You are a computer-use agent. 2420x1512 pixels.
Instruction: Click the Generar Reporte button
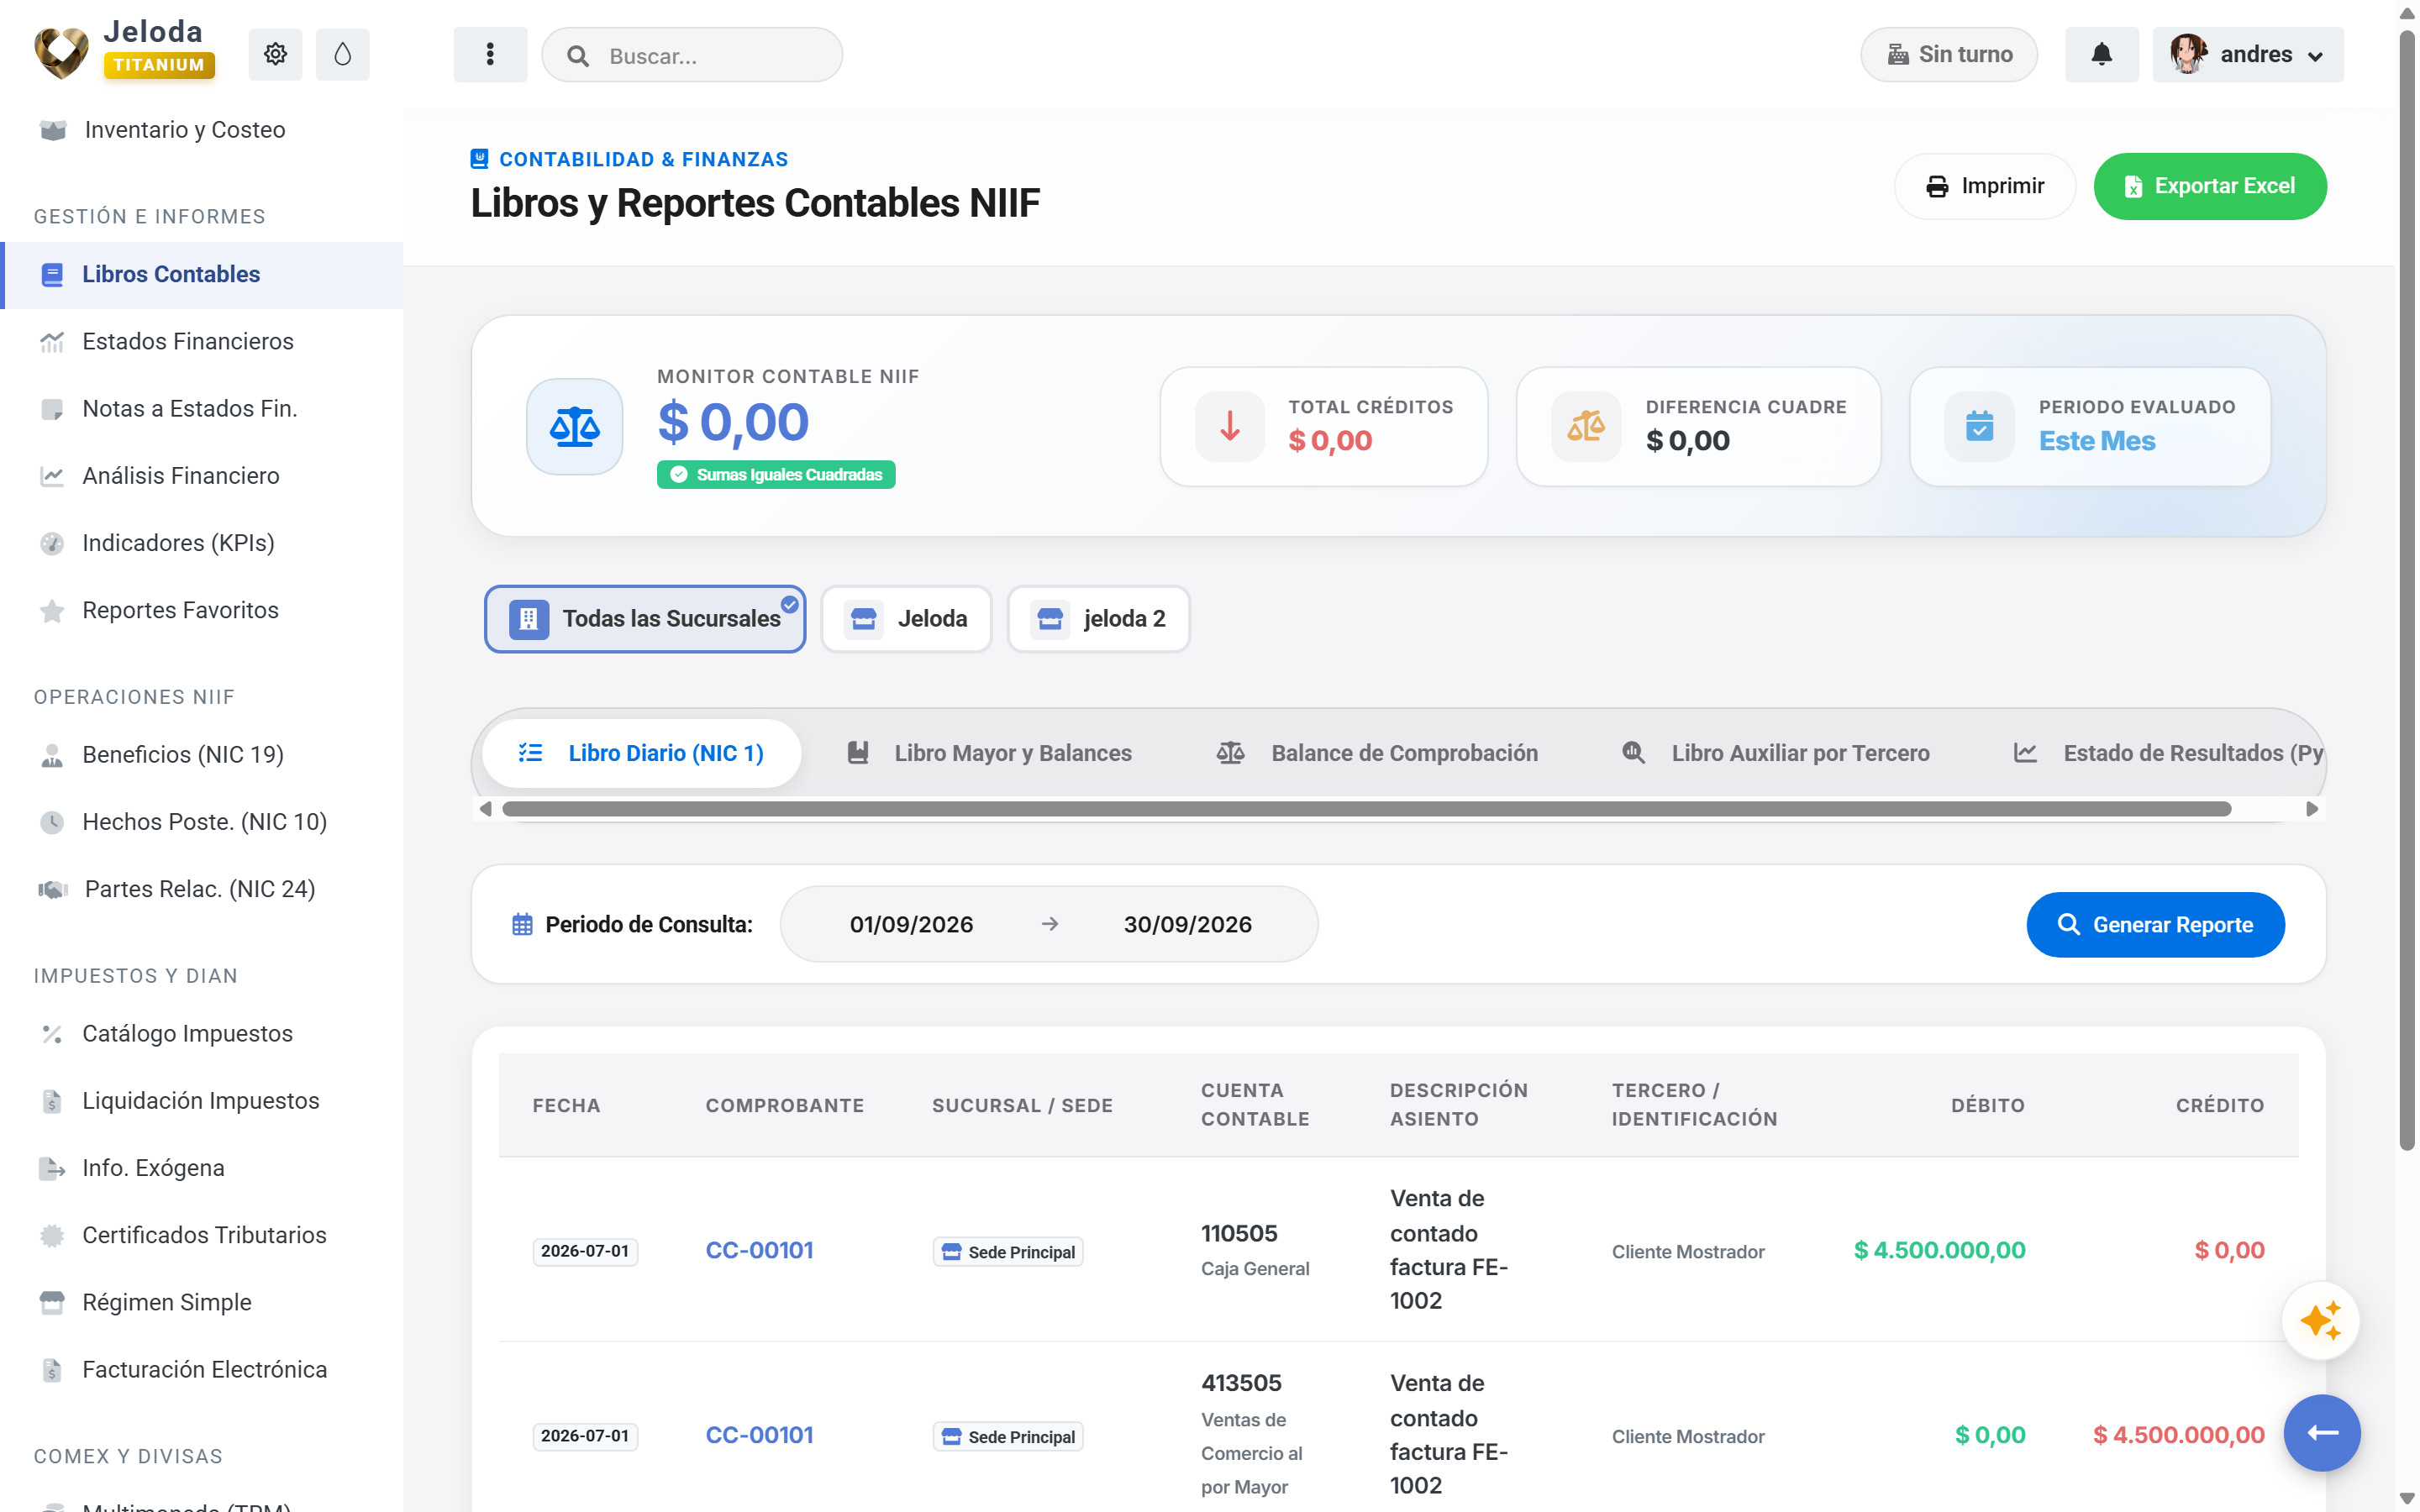pos(2155,924)
